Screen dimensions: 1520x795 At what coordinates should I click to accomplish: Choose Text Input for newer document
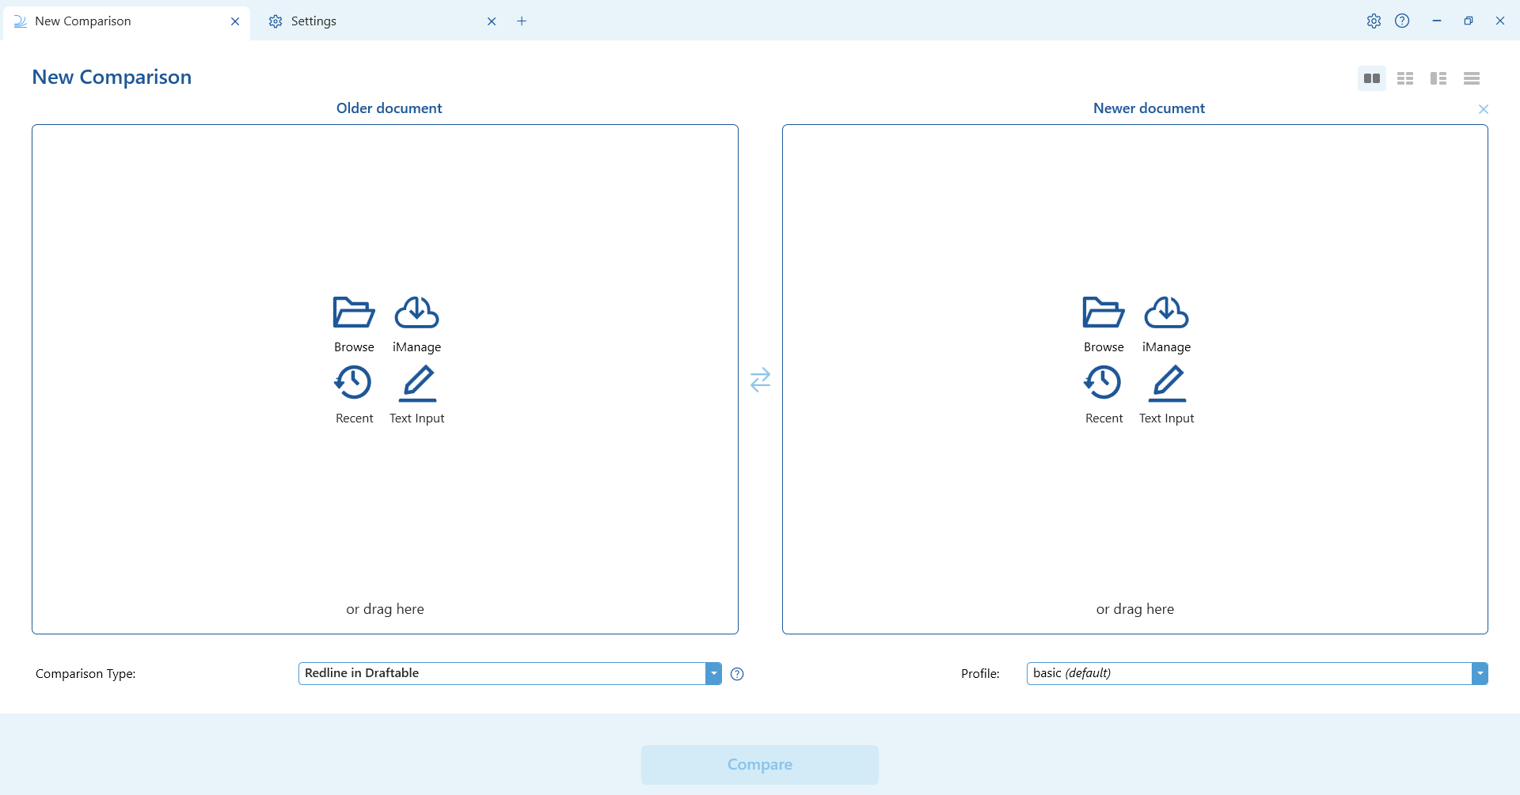point(1166,394)
